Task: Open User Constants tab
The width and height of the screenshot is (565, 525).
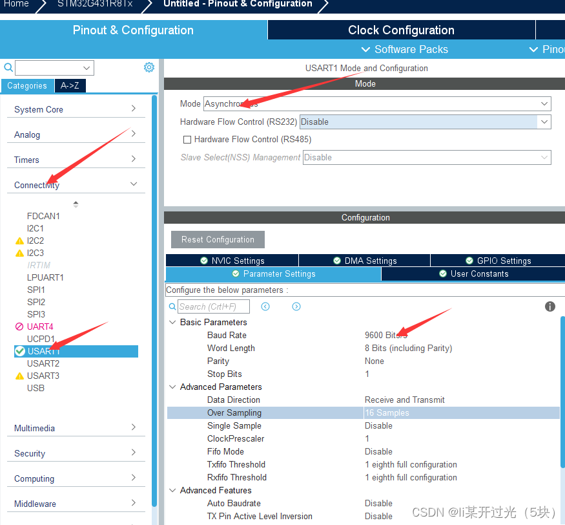Action: (473, 274)
